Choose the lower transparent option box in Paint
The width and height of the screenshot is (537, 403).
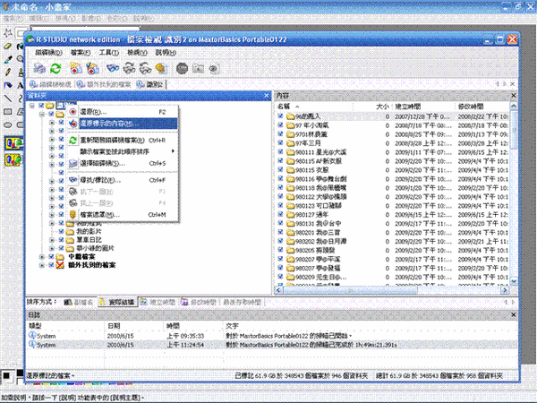pos(13,159)
